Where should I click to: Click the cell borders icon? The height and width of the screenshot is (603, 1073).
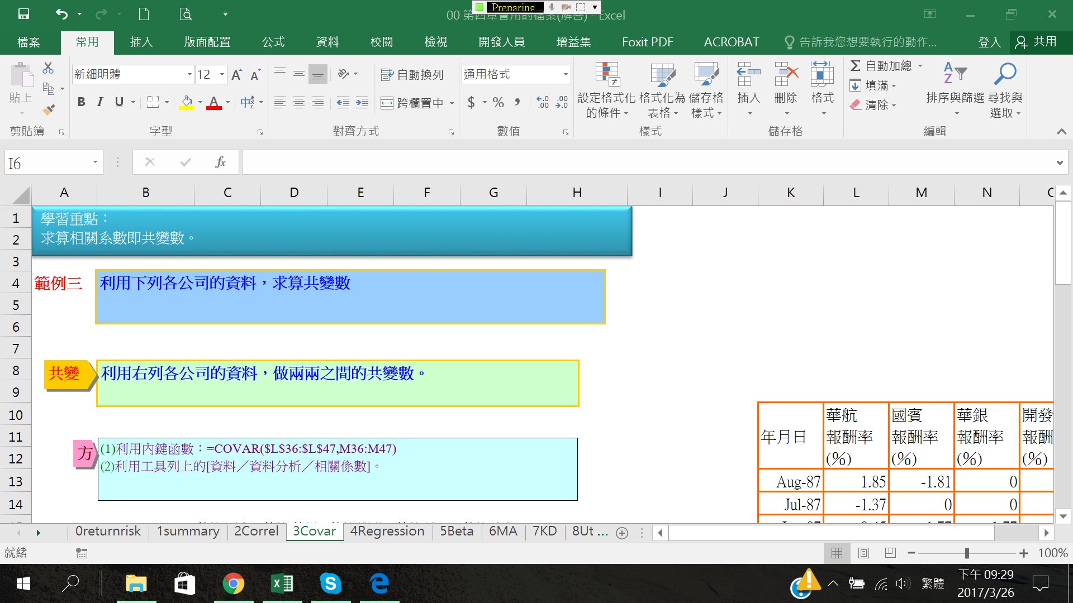coord(153,102)
